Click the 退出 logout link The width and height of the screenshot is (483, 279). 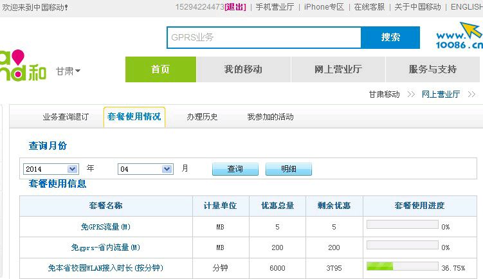tap(235, 7)
